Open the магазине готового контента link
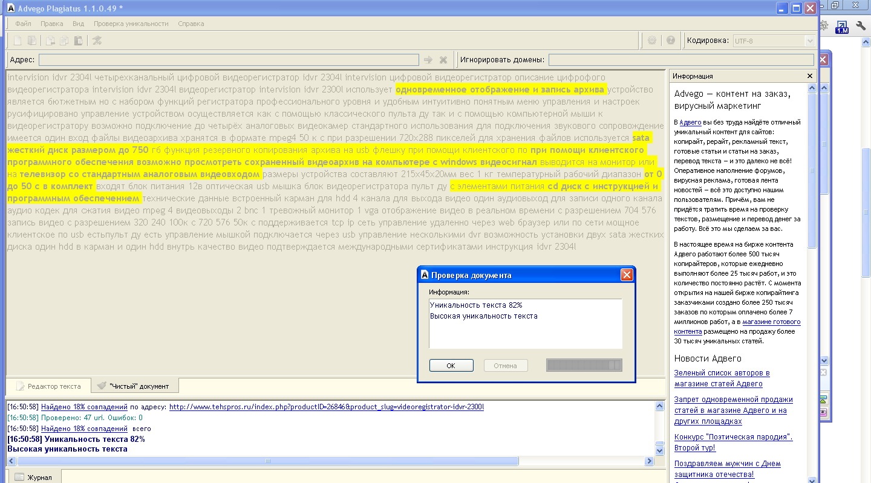Viewport: 871px width, 483px height. click(737, 326)
